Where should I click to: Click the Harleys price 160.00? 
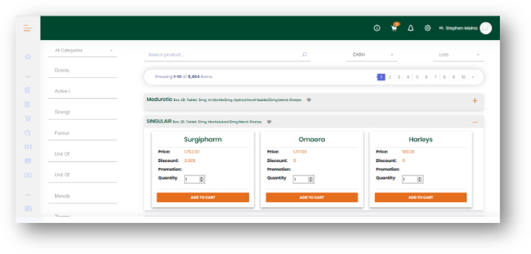(408, 152)
